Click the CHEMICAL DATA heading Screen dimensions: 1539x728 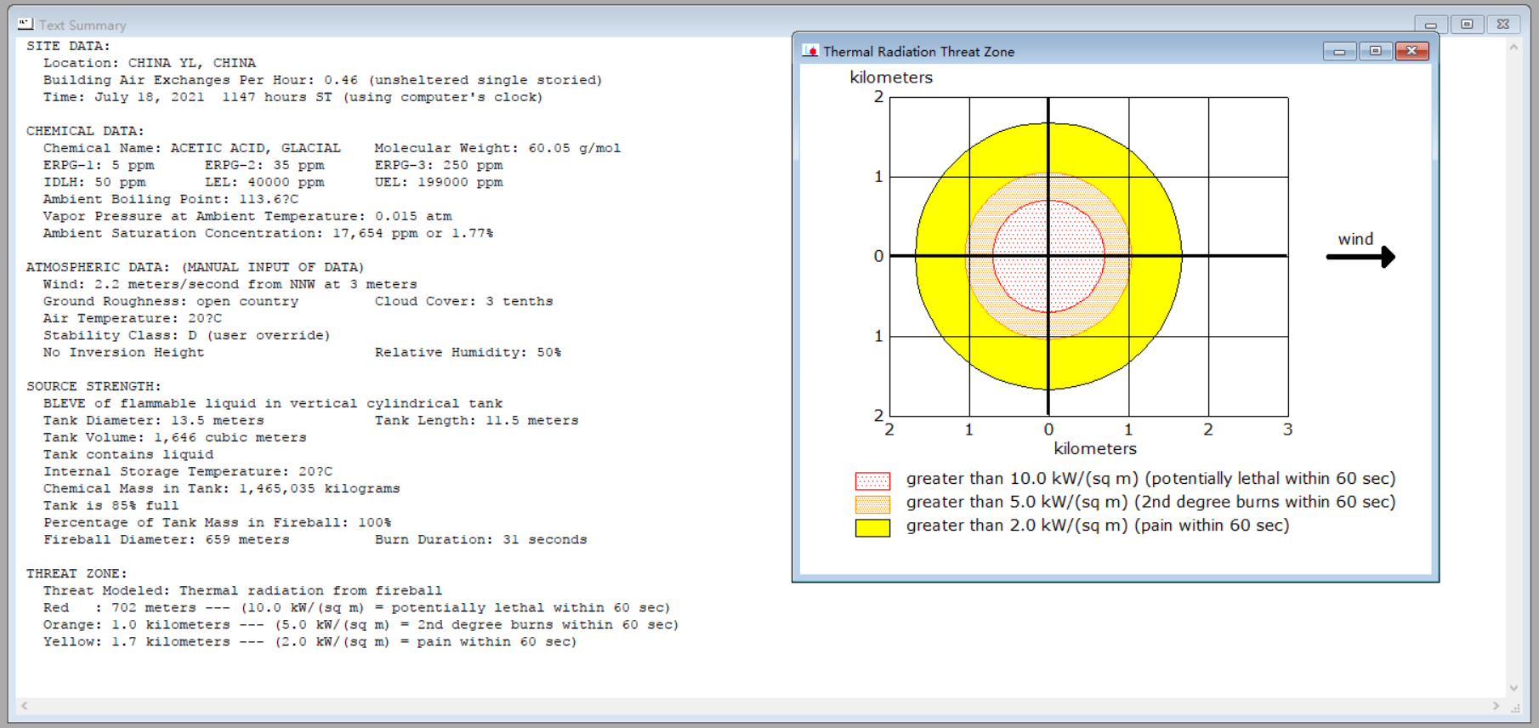click(x=85, y=131)
